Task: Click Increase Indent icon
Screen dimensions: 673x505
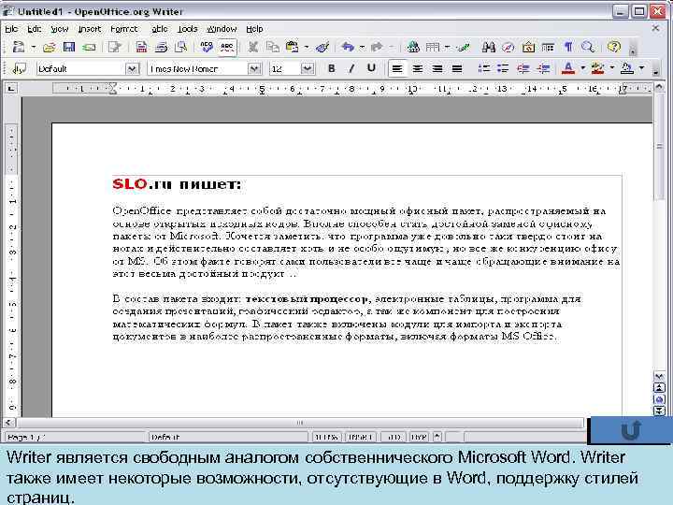Action: [x=543, y=68]
